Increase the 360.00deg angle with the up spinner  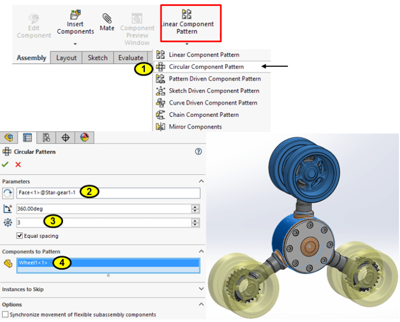(x=195, y=207)
